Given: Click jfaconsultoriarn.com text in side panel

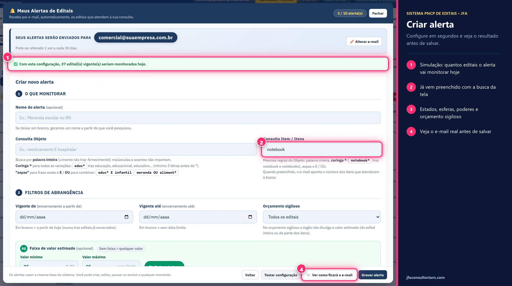Looking at the screenshot, I should click(425, 278).
